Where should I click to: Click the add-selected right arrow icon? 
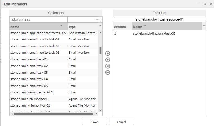coord(107,53)
